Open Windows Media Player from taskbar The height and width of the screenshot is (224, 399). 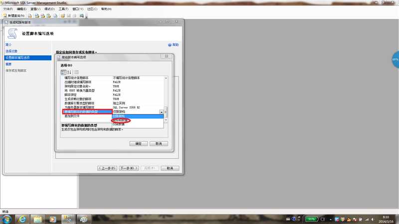pyautogui.click(x=53, y=219)
